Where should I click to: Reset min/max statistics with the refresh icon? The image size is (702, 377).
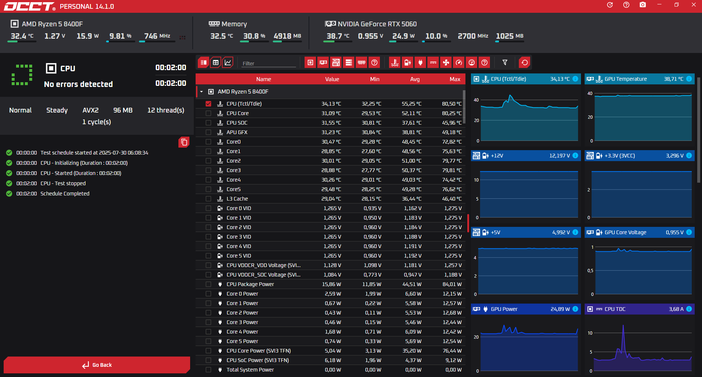point(525,62)
